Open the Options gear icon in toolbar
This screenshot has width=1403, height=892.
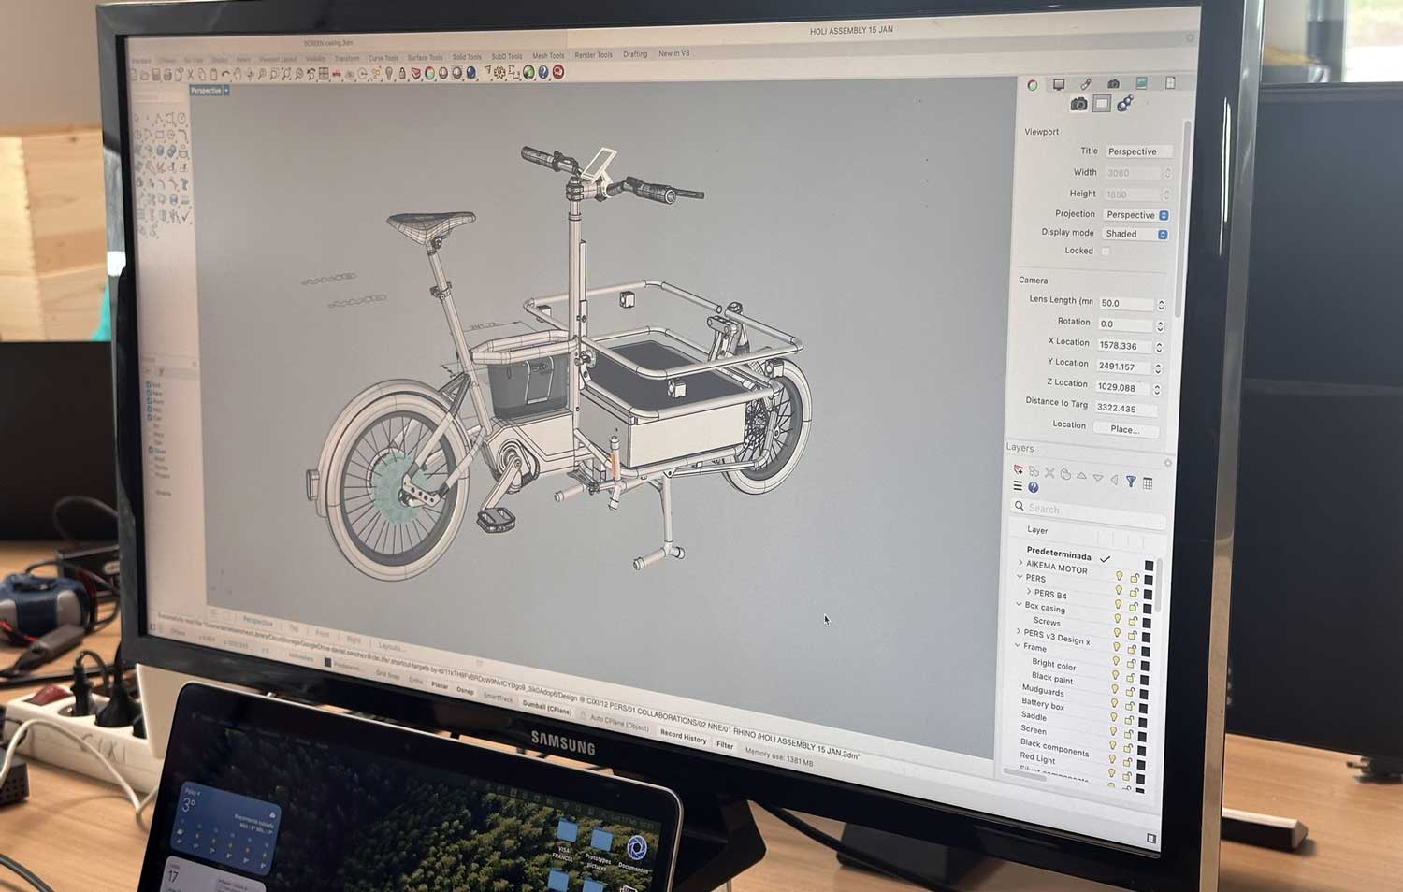(499, 72)
